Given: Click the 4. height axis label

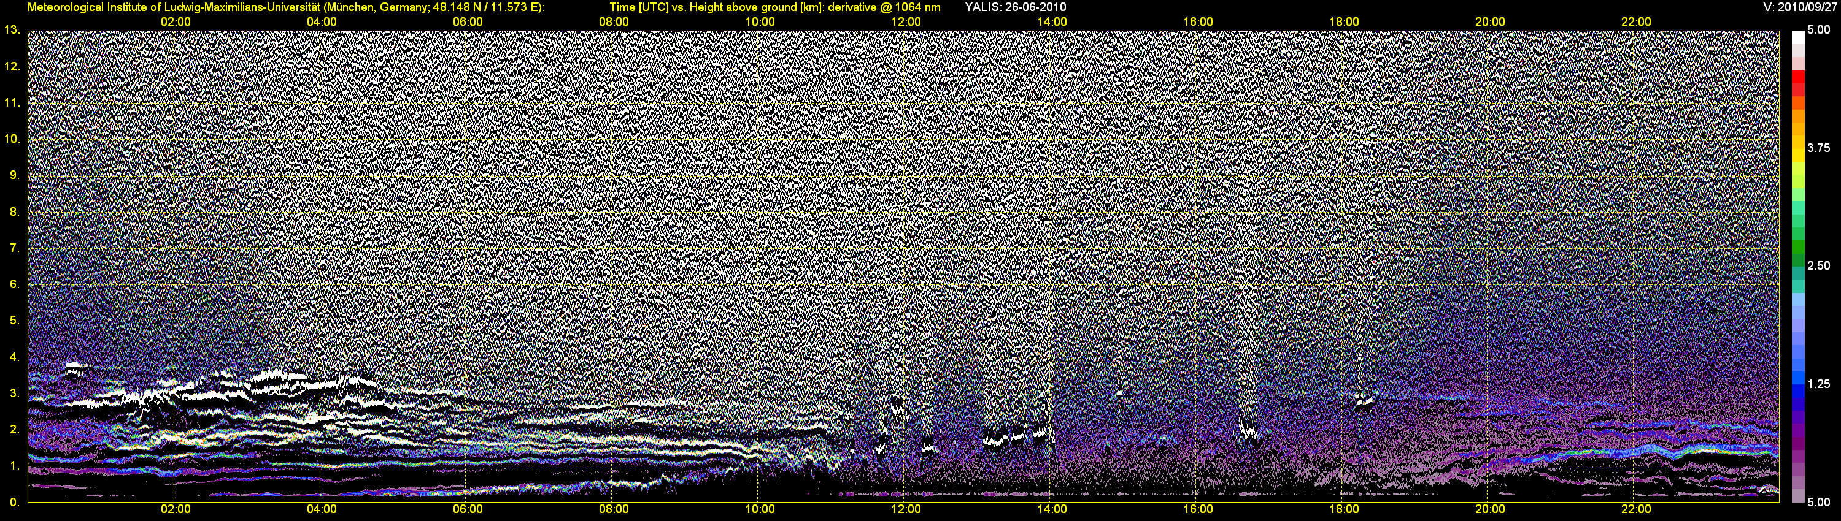Looking at the screenshot, I should click(x=14, y=357).
